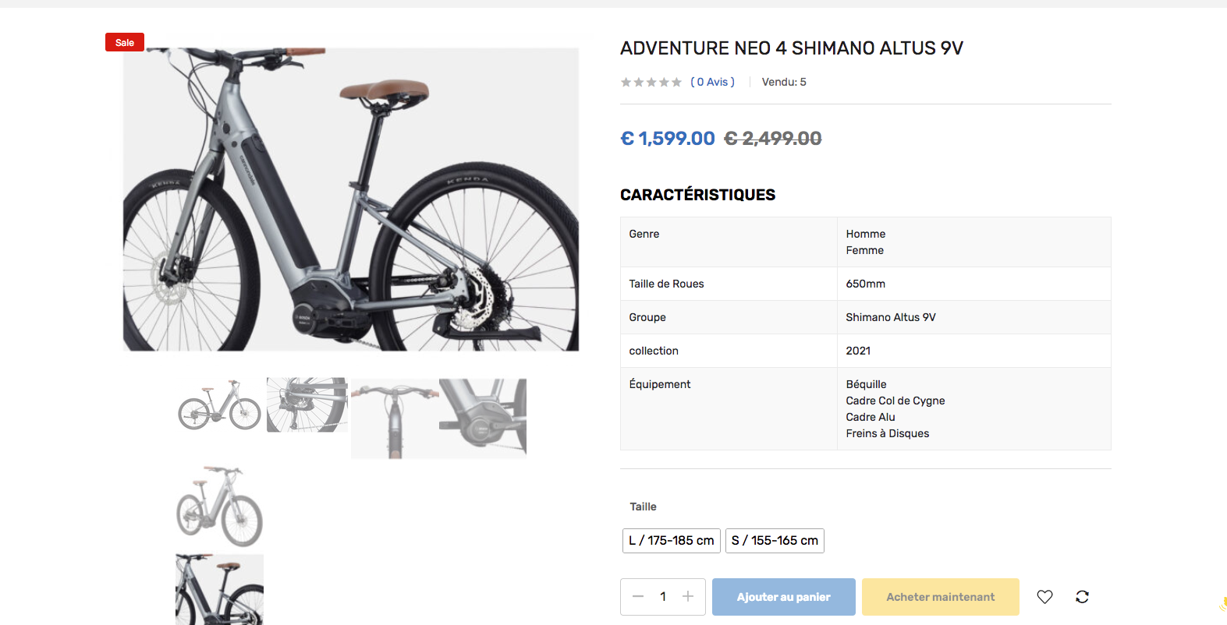The height and width of the screenshot is (625, 1227).
Task: Open the main bike product image
Action: (x=351, y=200)
